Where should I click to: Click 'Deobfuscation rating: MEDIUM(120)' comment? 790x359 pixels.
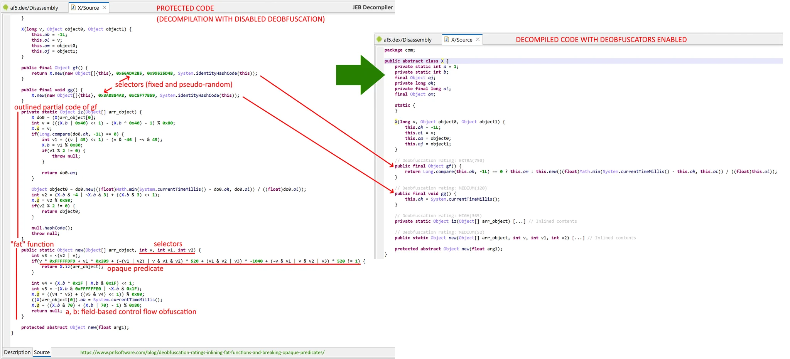pyautogui.click(x=441, y=188)
